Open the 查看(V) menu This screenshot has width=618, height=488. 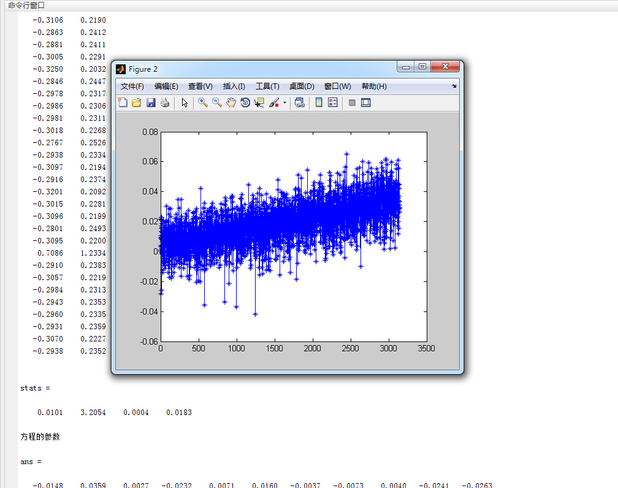200,86
